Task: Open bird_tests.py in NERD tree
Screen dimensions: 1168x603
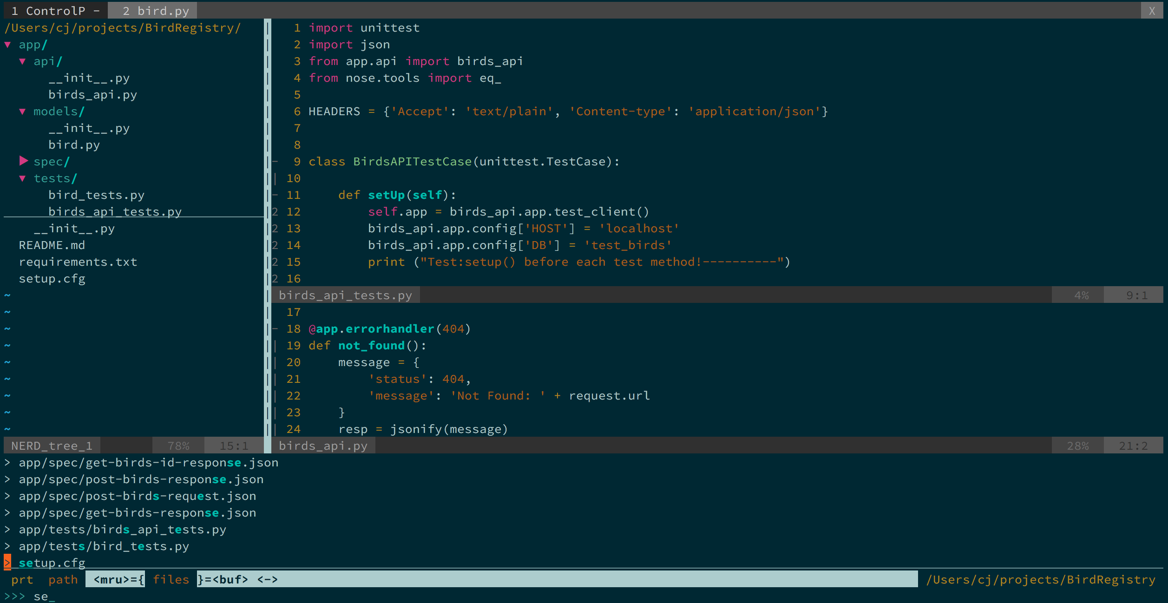Action: 96,195
